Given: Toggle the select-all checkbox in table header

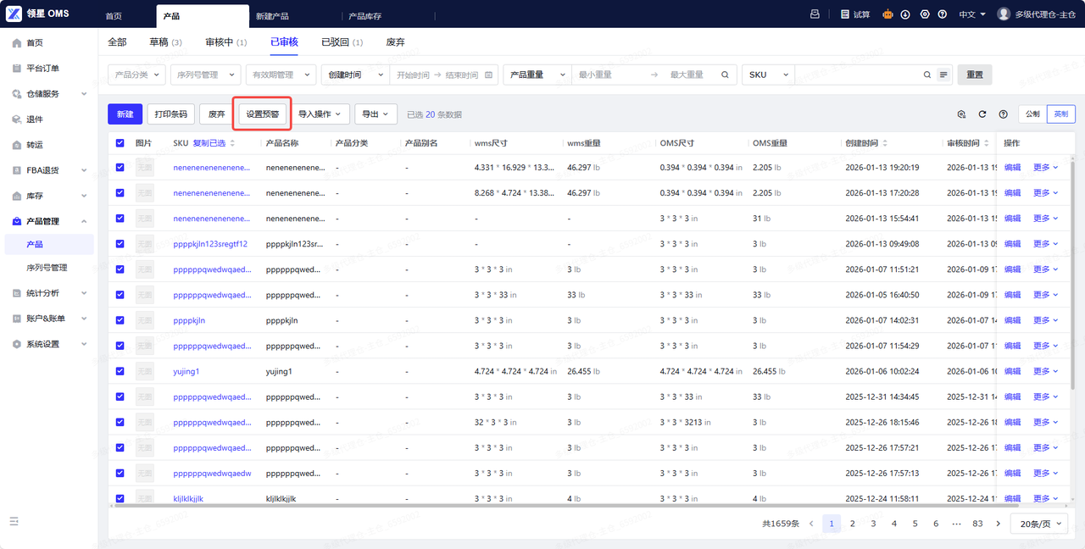Looking at the screenshot, I should [120, 143].
